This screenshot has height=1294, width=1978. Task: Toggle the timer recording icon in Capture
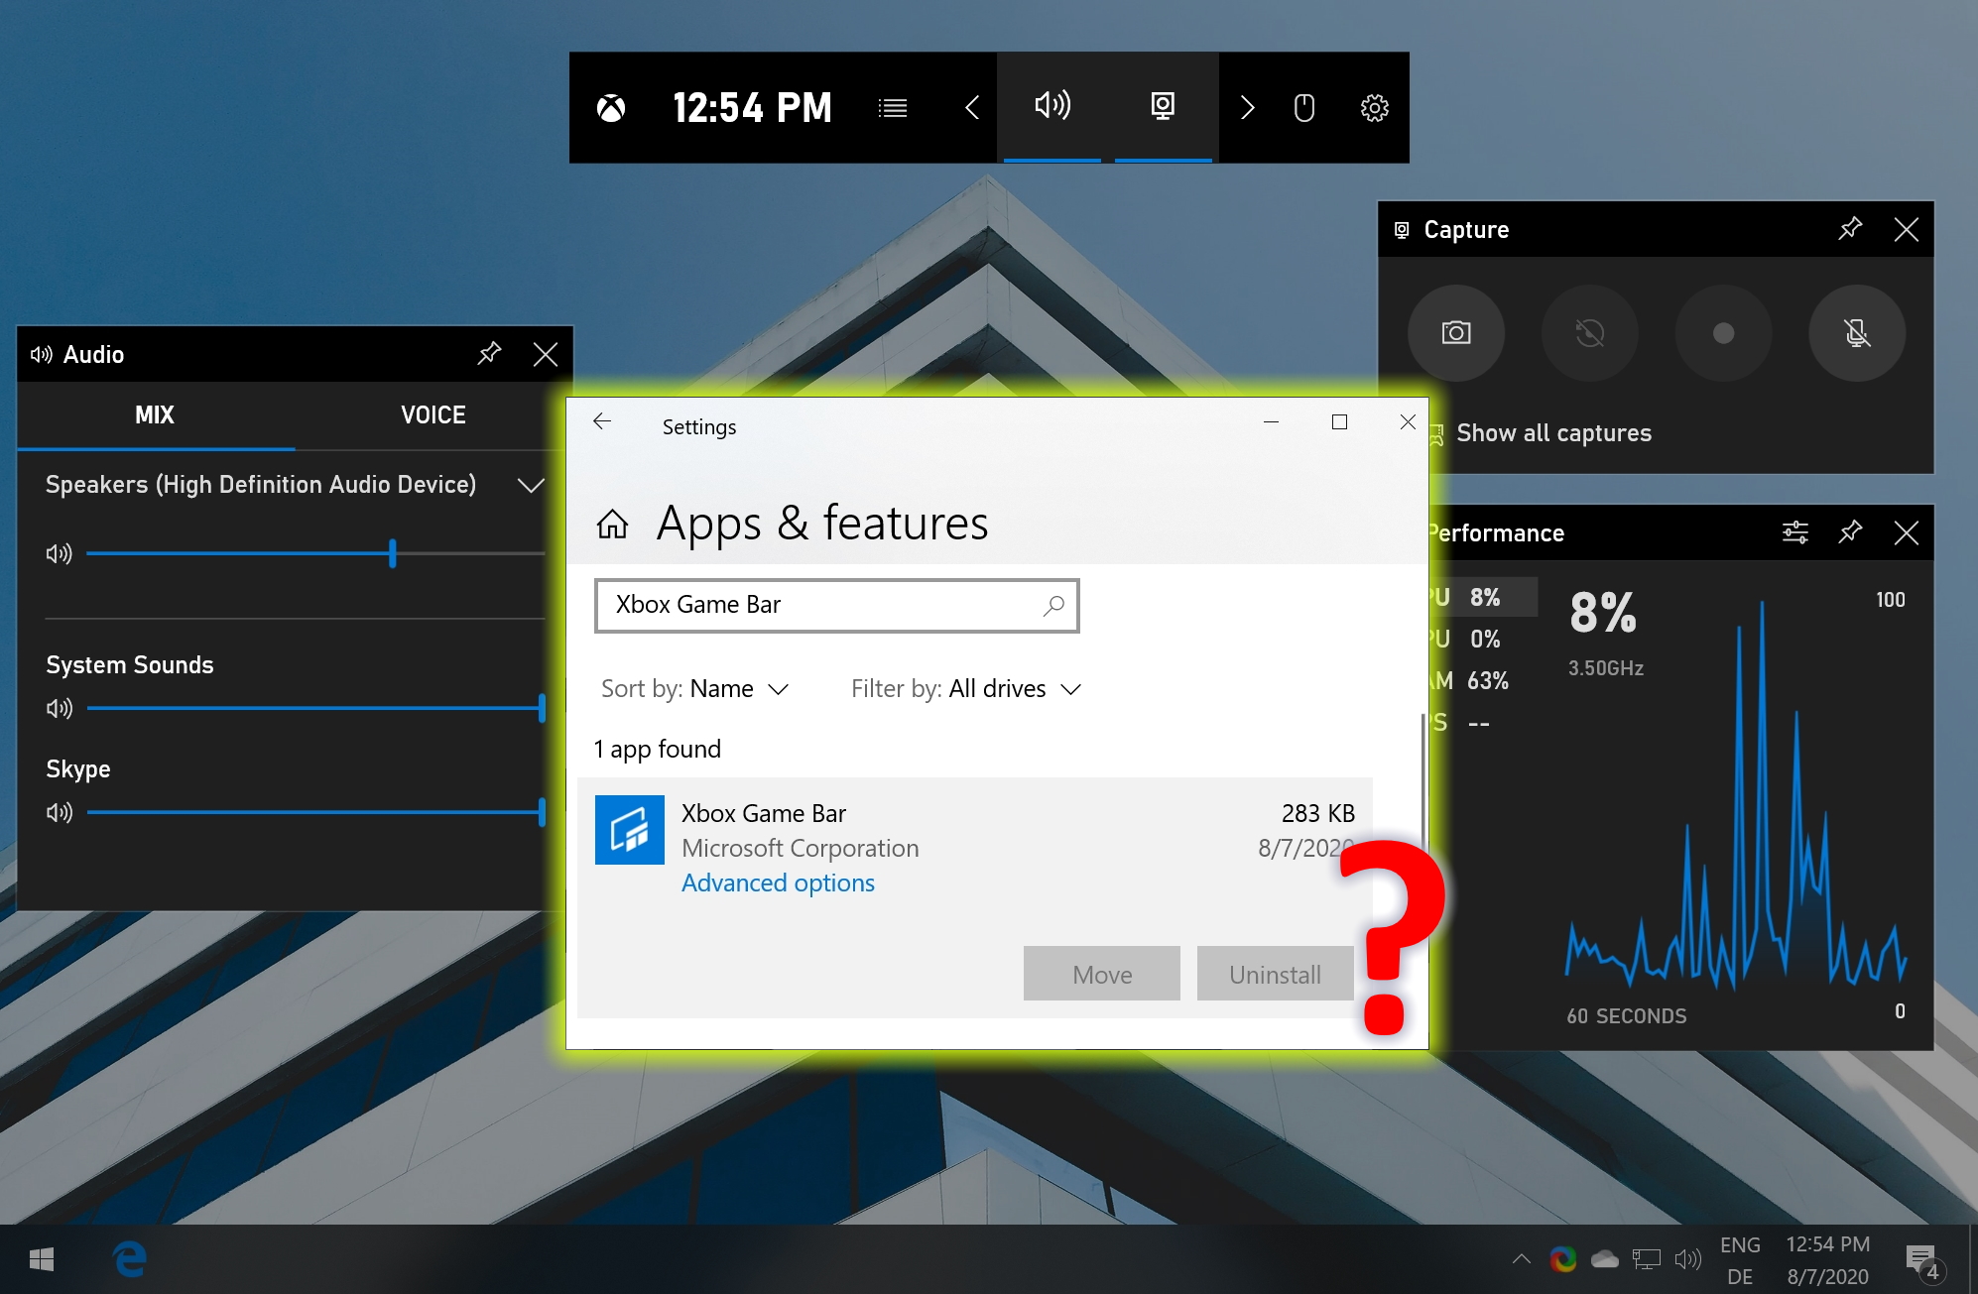pyautogui.click(x=1588, y=333)
